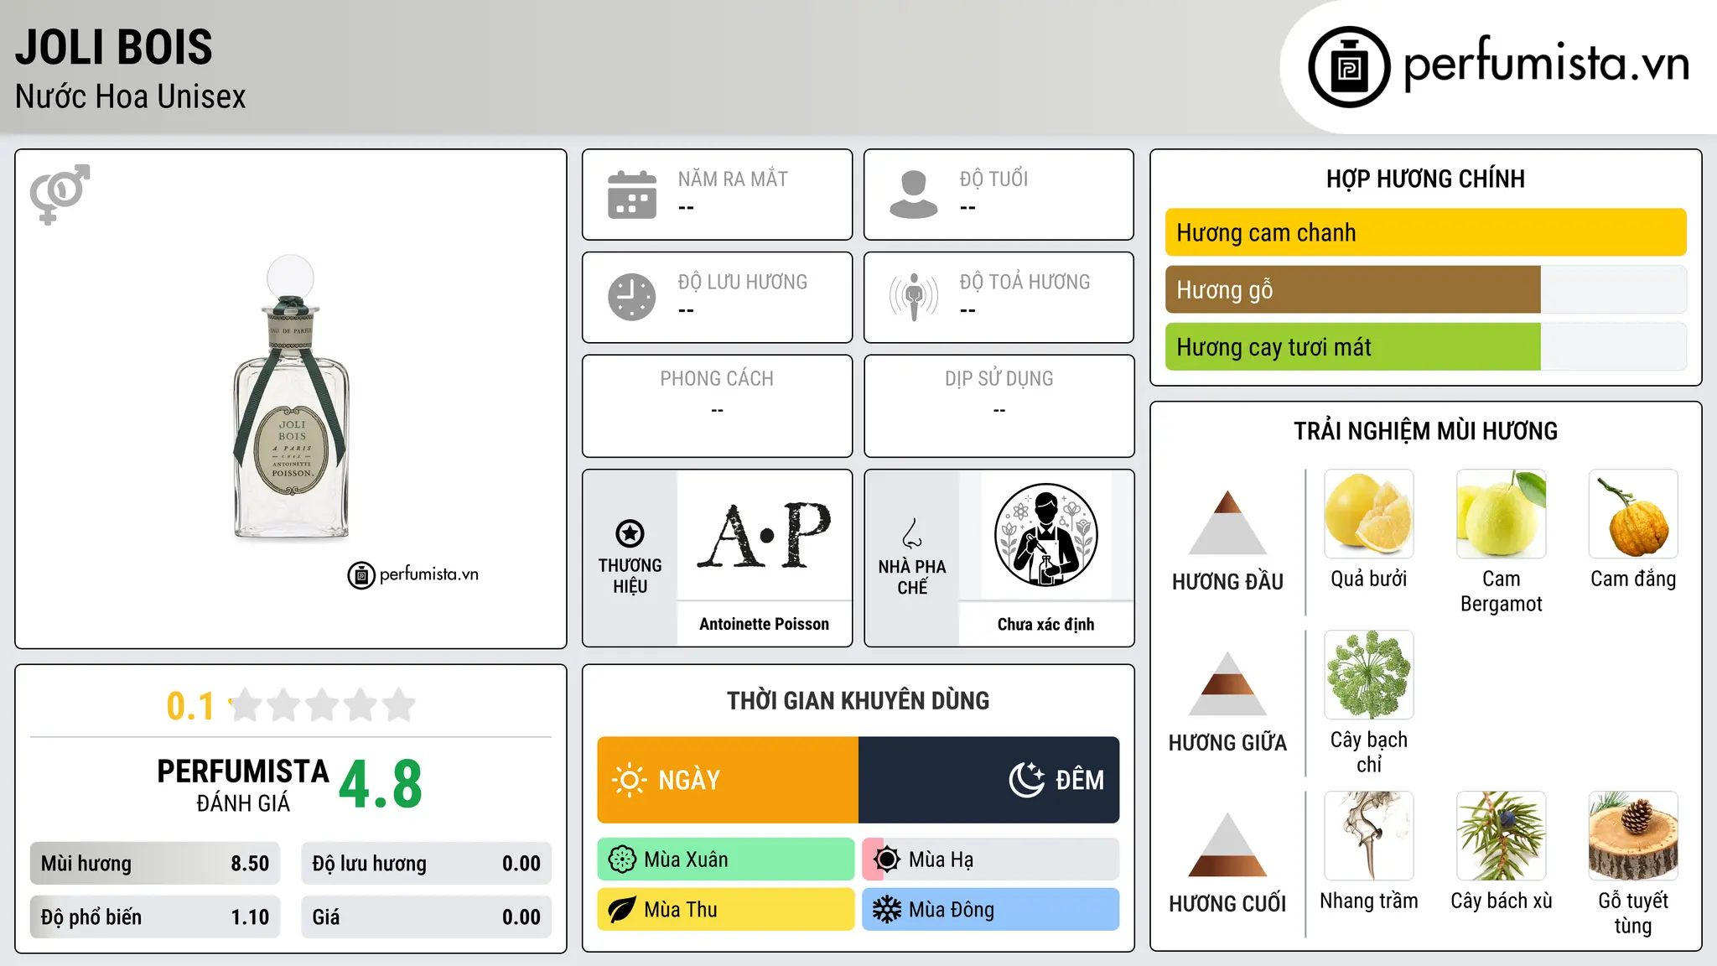The width and height of the screenshot is (1717, 966).
Task: Click the perfumer illustration avatar
Action: point(1045,535)
